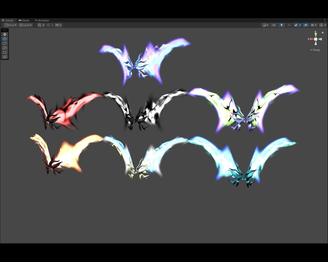This screenshot has width=328, height=262.
Task: Select the cyan wings with teal bones
Action: click(243, 161)
